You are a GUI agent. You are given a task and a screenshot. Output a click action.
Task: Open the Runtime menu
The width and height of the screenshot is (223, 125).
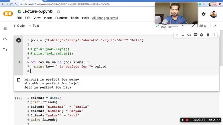pos(61,18)
